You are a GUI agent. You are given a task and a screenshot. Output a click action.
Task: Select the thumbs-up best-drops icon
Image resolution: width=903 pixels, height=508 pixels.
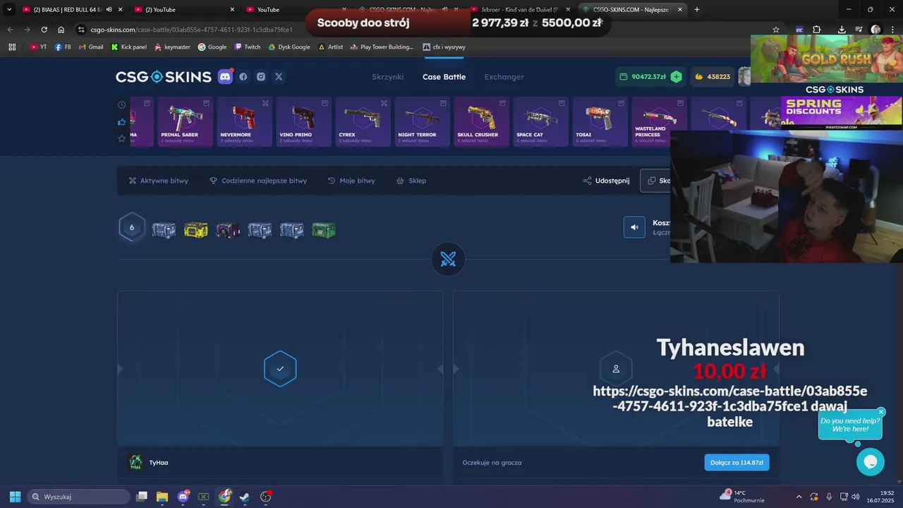[122, 122]
